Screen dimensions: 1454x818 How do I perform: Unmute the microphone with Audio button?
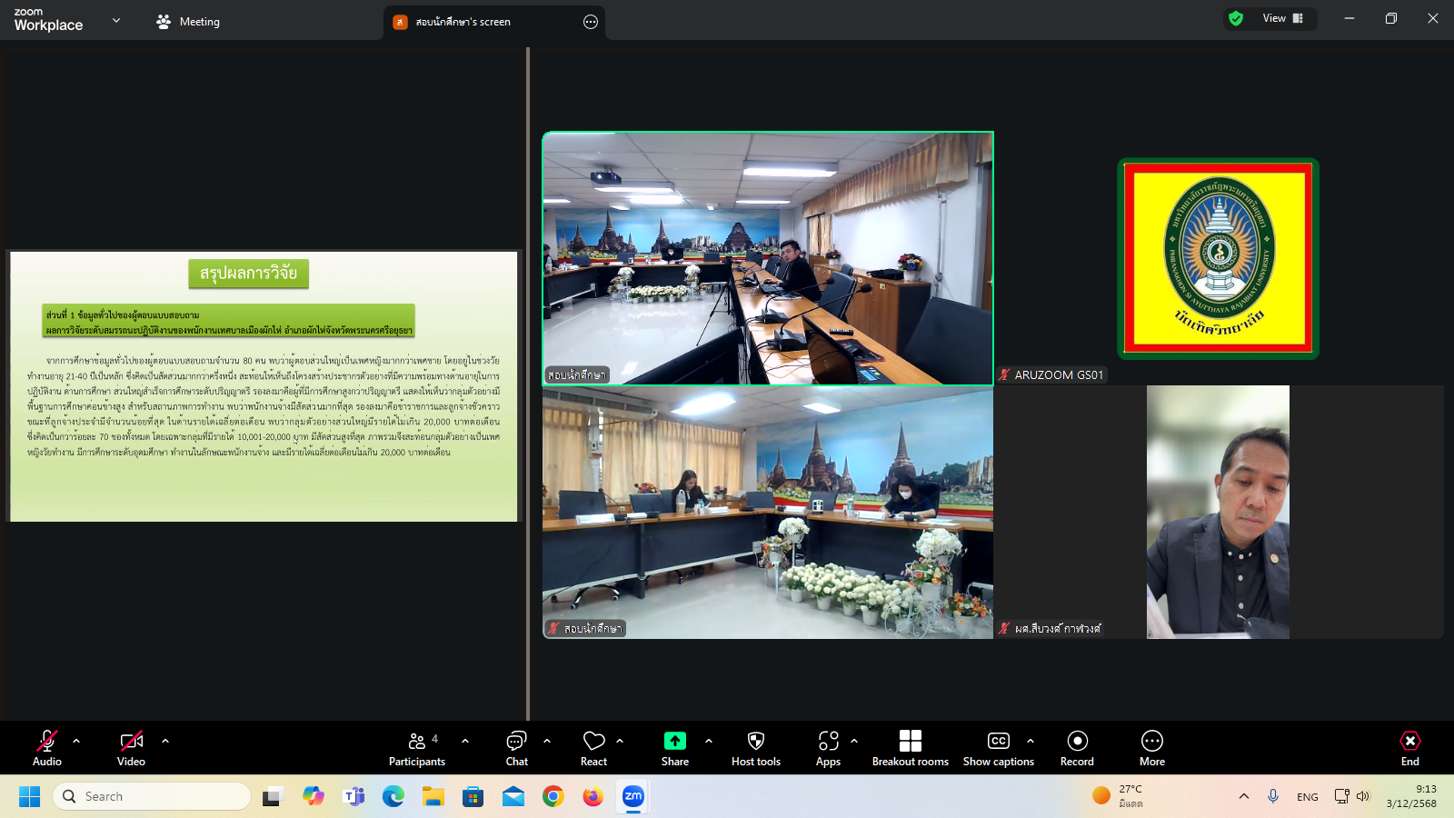point(47,748)
